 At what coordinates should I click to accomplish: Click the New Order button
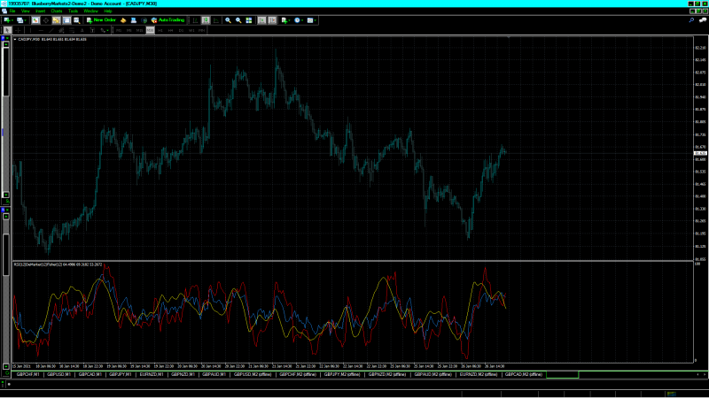tap(101, 19)
